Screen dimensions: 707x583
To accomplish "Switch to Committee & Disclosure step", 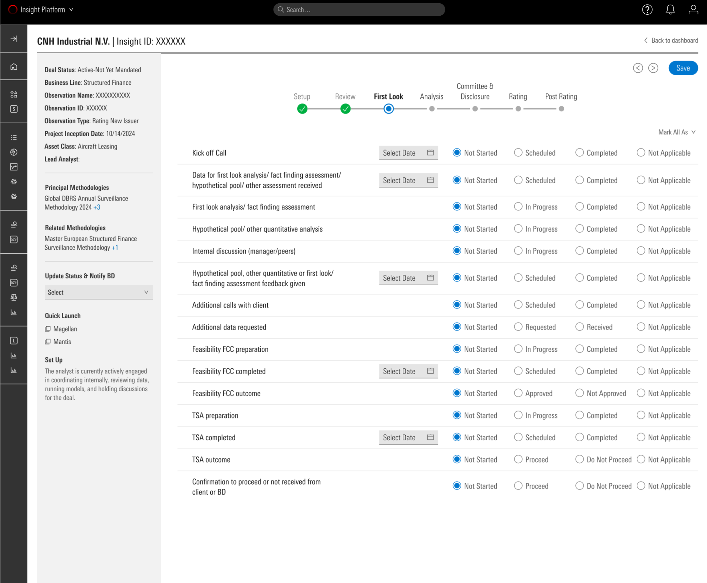I will click(x=475, y=91).
